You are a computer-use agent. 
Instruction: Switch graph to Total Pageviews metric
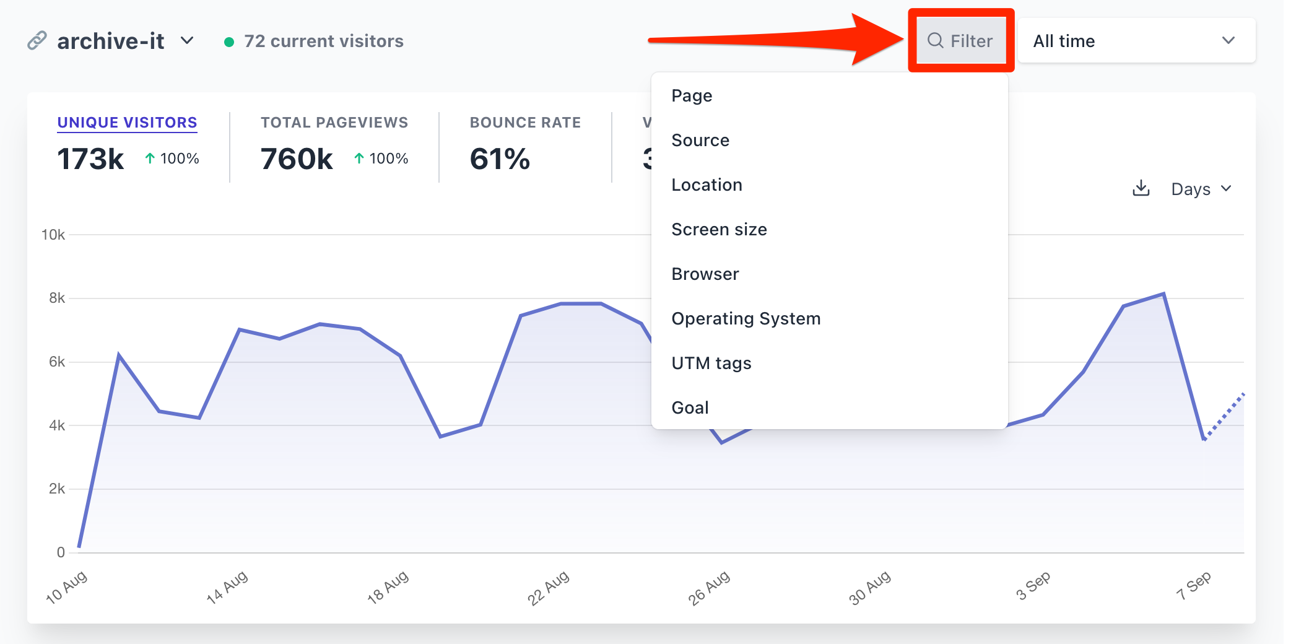334,123
